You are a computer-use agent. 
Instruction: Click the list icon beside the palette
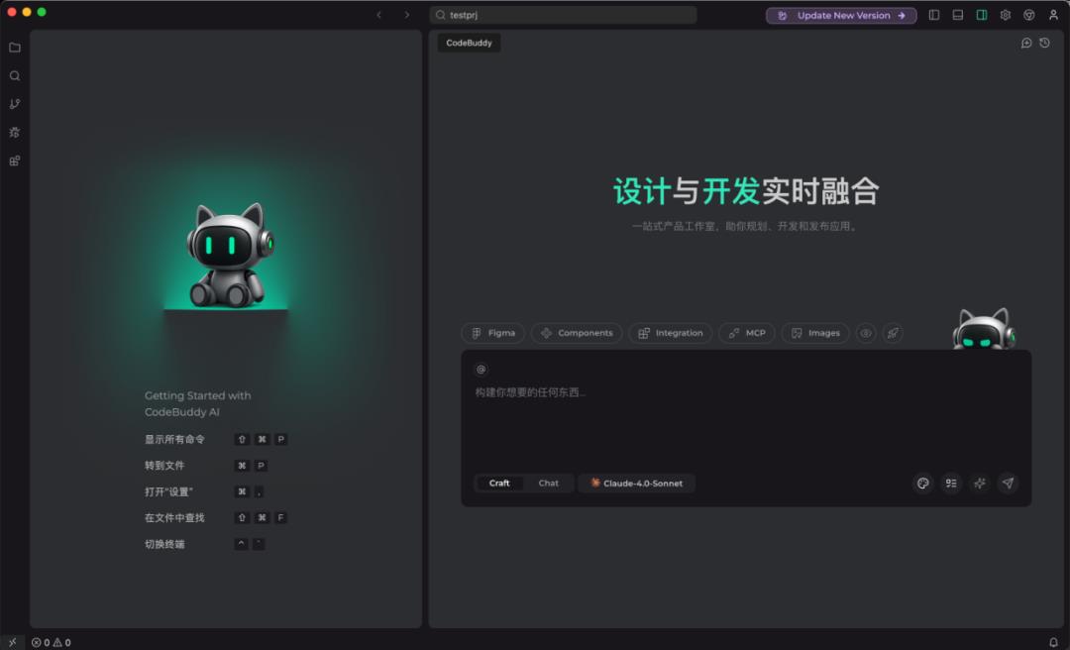951,484
